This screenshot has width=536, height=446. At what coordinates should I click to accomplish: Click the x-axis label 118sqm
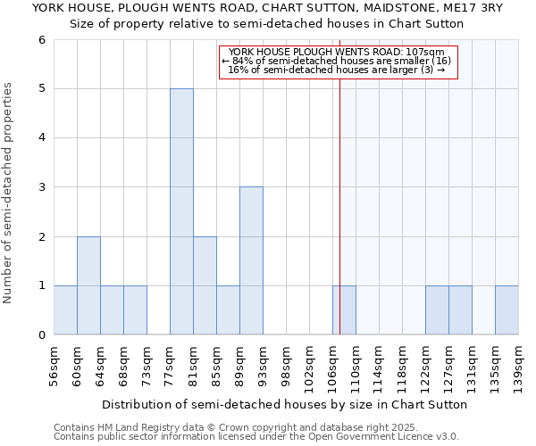click(402, 370)
